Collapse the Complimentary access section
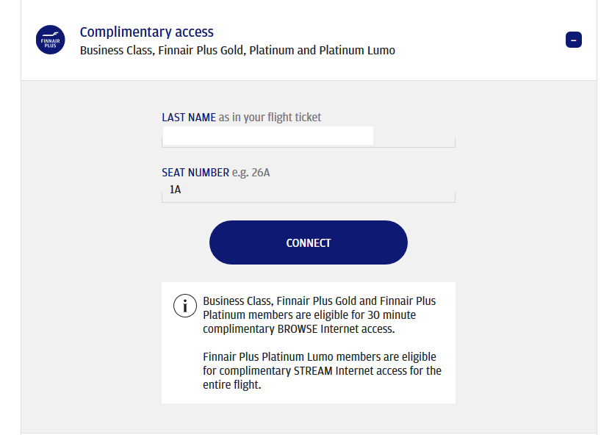The image size is (612, 435). pyautogui.click(x=574, y=40)
